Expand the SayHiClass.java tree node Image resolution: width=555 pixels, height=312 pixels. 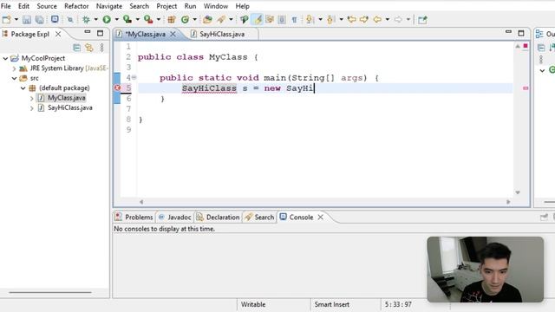coord(31,107)
